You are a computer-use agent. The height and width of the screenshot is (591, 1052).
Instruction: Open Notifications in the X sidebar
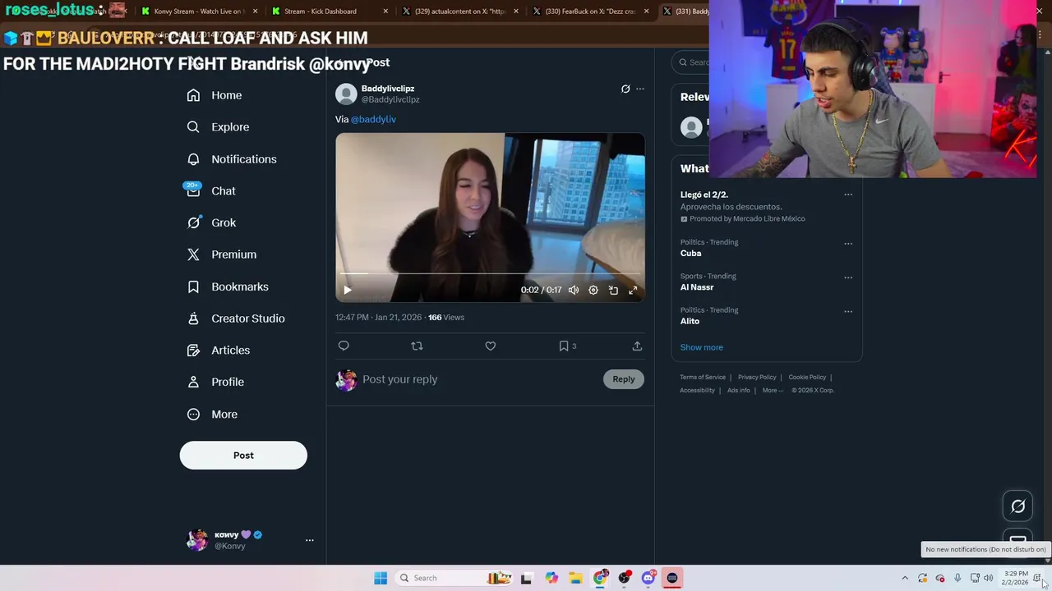click(231, 159)
